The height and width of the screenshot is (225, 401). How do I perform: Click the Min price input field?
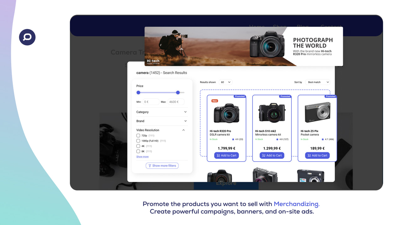tap(151, 102)
